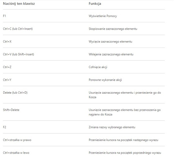
Task: Select the Ctrl+Z shortcut cell
Action: tap(7, 67)
